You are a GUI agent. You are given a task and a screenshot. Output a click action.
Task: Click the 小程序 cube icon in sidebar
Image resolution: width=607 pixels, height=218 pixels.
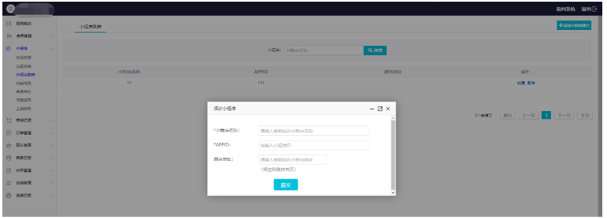click(8, 48)
